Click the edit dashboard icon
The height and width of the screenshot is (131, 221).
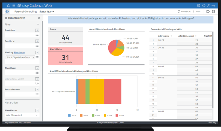tap(208, 11)
